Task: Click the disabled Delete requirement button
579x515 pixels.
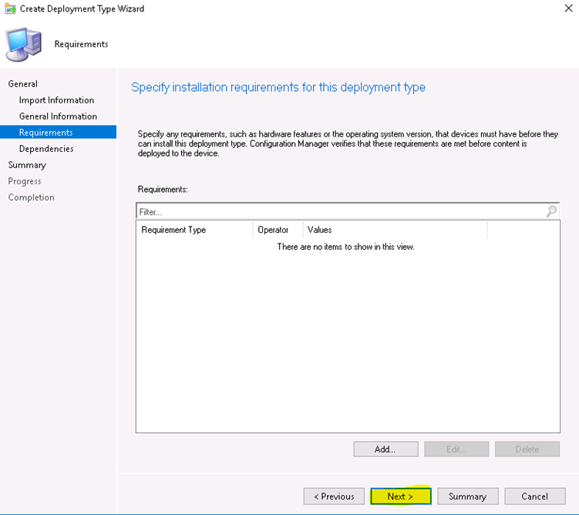Action: tap(527, 449)
